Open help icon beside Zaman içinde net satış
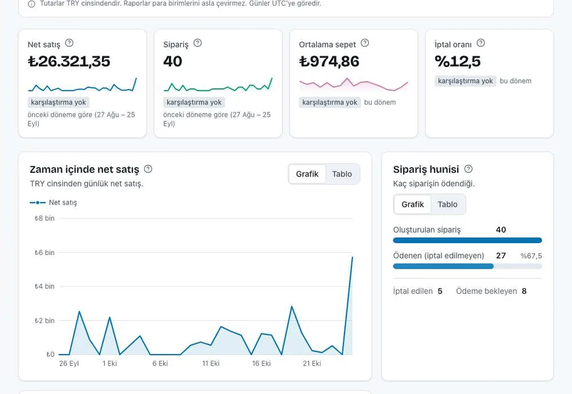The image size is (572, 394). tap(148, 169)
